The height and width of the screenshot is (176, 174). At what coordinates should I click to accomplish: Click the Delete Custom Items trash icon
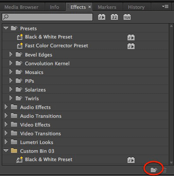tap(165, 170)
